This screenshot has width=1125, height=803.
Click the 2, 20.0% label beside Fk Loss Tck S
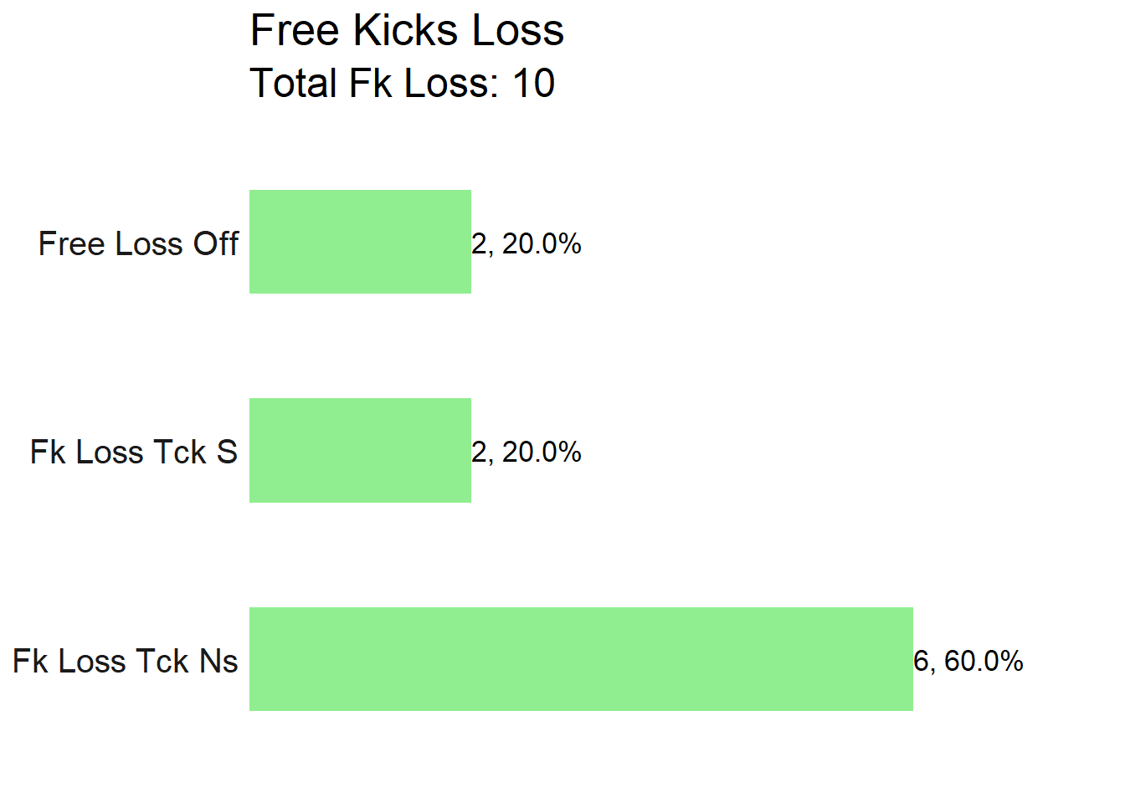tap(527, 453)
